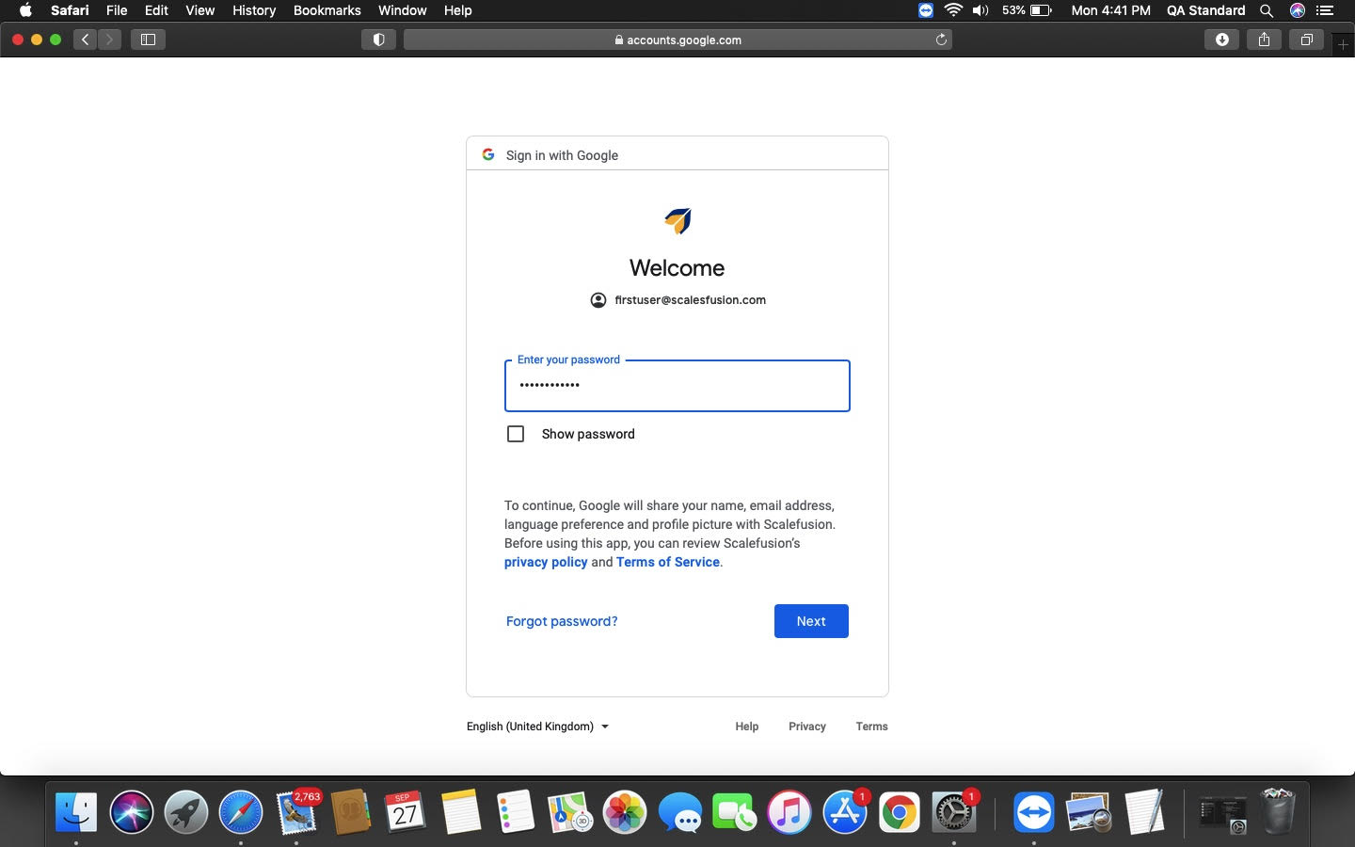Click Safari's forward arrow button
This screenshot has width=1355, height=847.
[109, 40]
